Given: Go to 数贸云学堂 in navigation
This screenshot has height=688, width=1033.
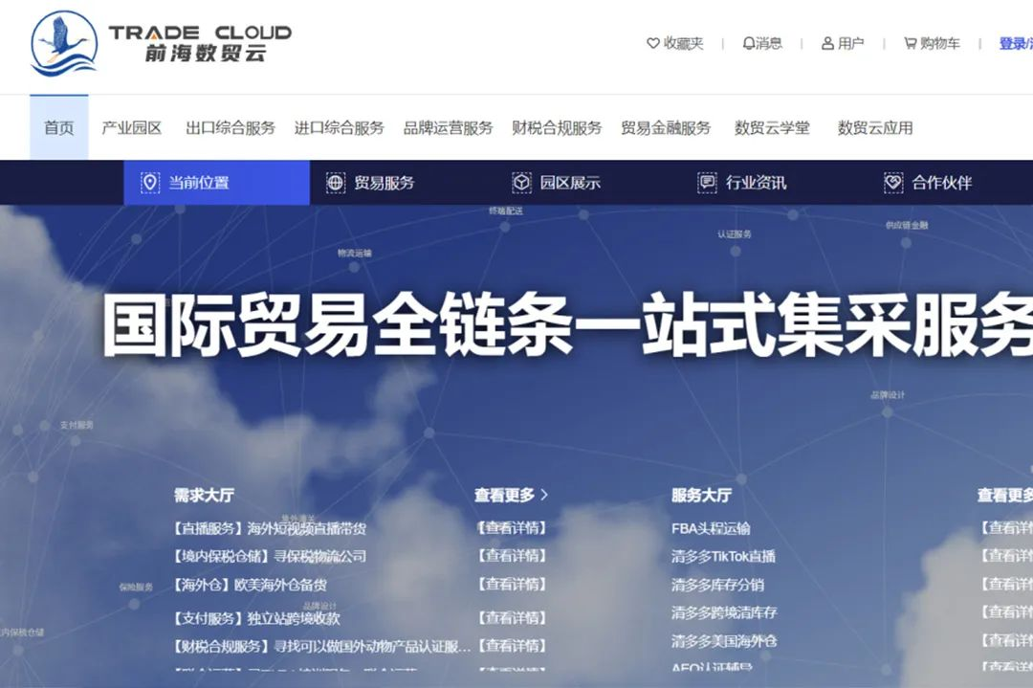Looking at the screenshot, I should pyautogui.click(x=772, y=128).
